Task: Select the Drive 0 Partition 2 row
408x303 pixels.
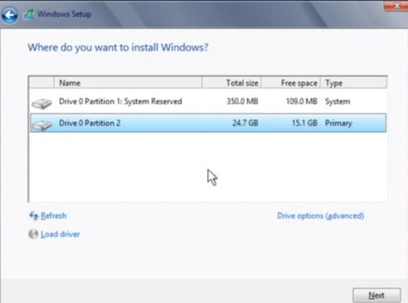Action: pos(208,123)
